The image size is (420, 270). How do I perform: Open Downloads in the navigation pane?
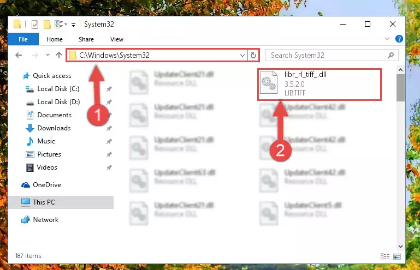pyautogui.click(x=54, y=128)
